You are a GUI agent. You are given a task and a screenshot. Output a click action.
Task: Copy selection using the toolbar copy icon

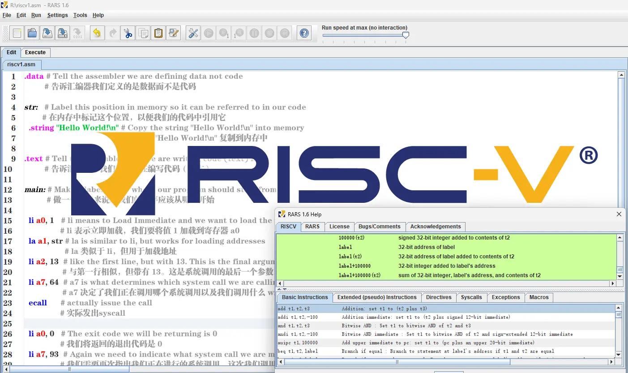143,33
